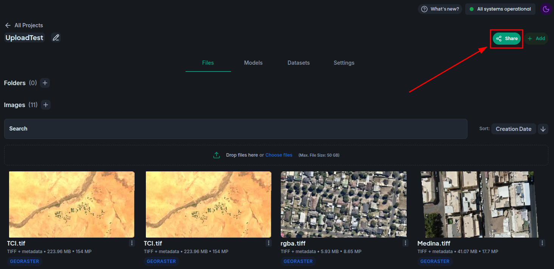This screenshot has width=554, height=269.
Task: Click the Add button
Action: tap(536, 39)
